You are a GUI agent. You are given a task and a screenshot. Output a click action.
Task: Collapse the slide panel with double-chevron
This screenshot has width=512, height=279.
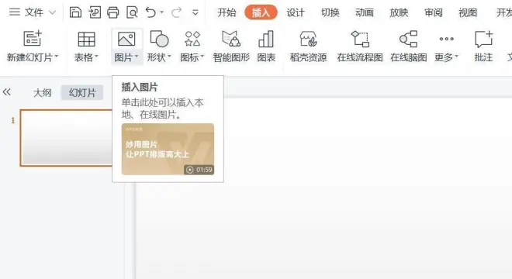6,92
